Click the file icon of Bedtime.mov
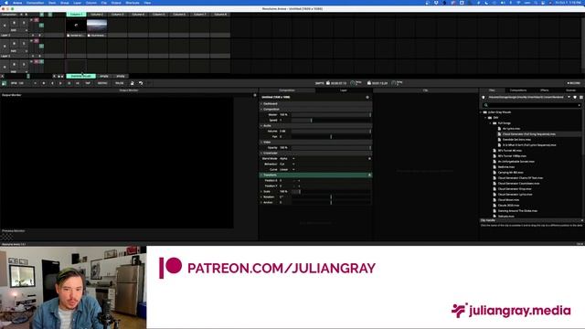This screenshot has width=585, height=329. click(495, 167)
